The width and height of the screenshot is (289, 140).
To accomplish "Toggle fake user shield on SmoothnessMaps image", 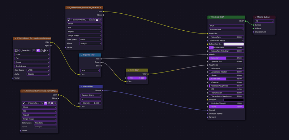I will 38,50.
